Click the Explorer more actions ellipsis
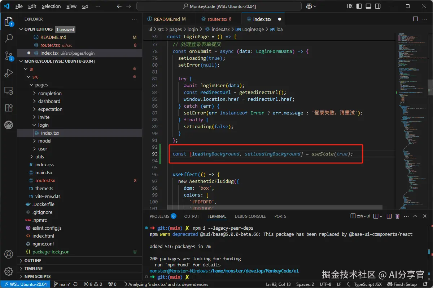This screenshot has width=433, height=288. (134, 19)
